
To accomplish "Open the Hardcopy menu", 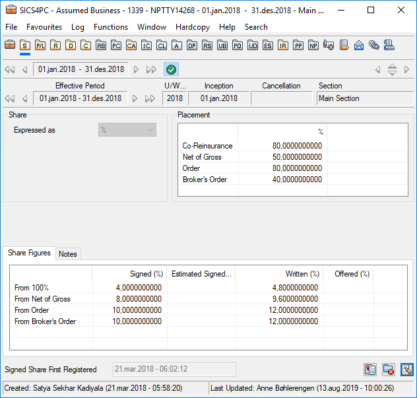I will coord(193,27).
